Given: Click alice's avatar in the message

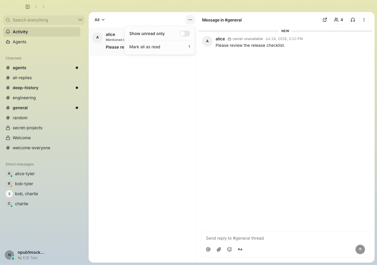Looking at the screenshot, I should 207,41.
